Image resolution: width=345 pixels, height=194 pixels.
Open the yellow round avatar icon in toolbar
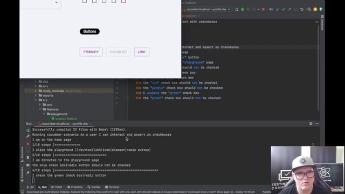pyautogui.click(x=315, y=10)
